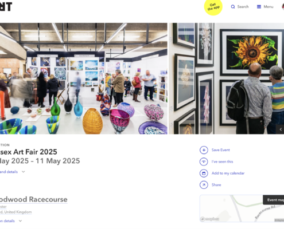Click Add to my calendar text
Screen dimensions: 284x229
pos(228,173)
